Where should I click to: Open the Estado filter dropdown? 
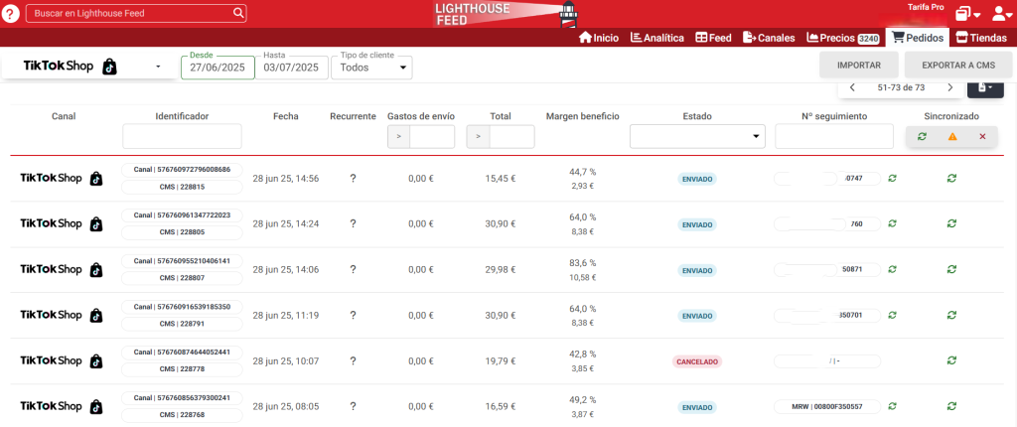(697, 136)
